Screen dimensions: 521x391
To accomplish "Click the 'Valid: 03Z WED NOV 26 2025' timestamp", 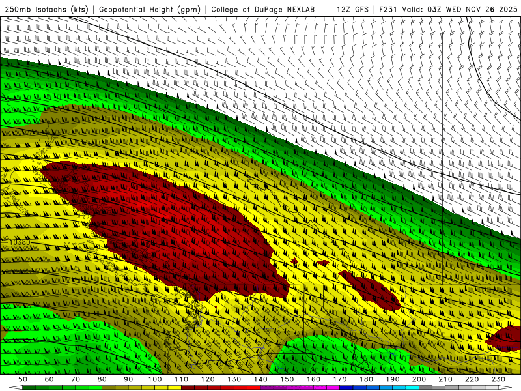I will [x=460, y=9].
